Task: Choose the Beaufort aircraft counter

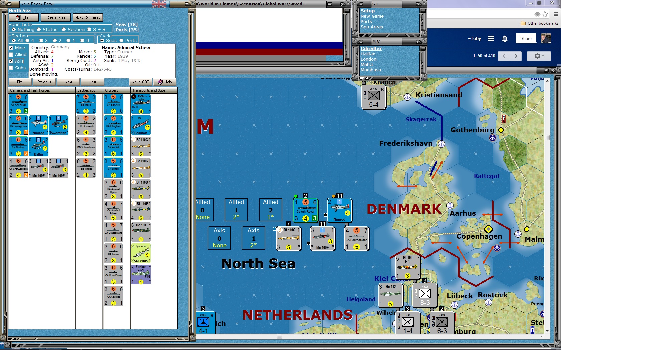Action: tap(141, 125)
